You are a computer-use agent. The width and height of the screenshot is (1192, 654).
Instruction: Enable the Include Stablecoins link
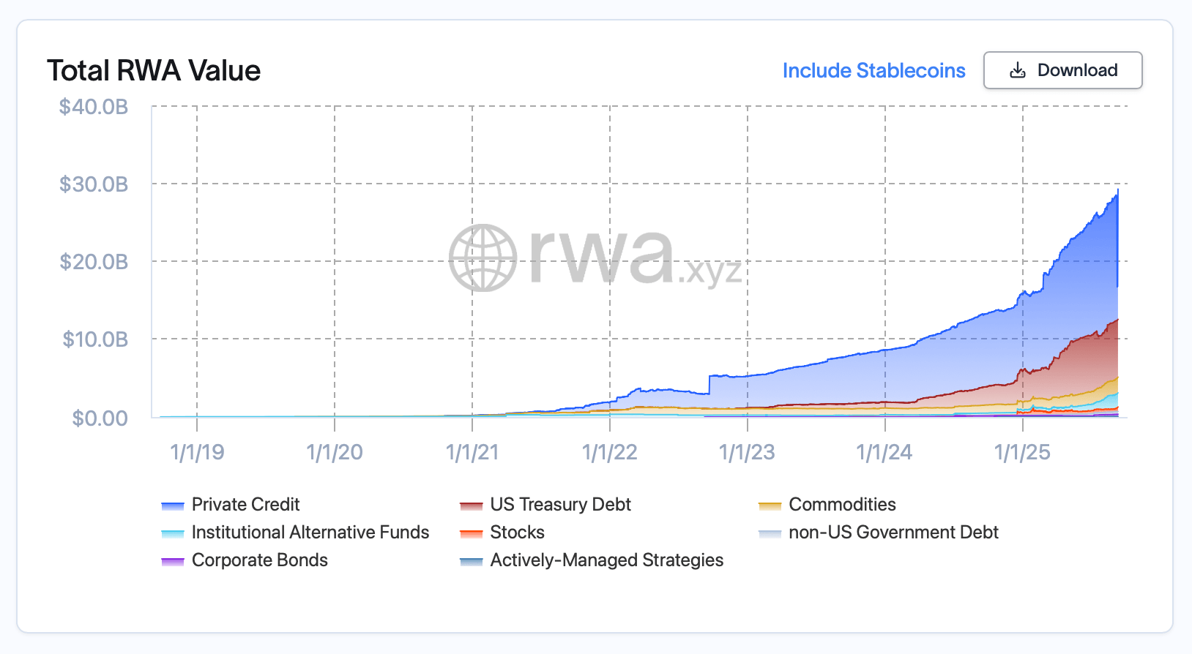[873, 70]
